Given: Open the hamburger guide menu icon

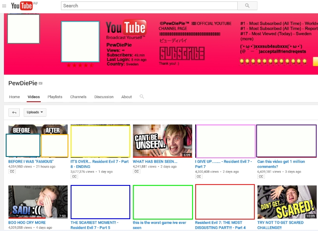Looking at the screenshot, I should [x=4, y=6].
